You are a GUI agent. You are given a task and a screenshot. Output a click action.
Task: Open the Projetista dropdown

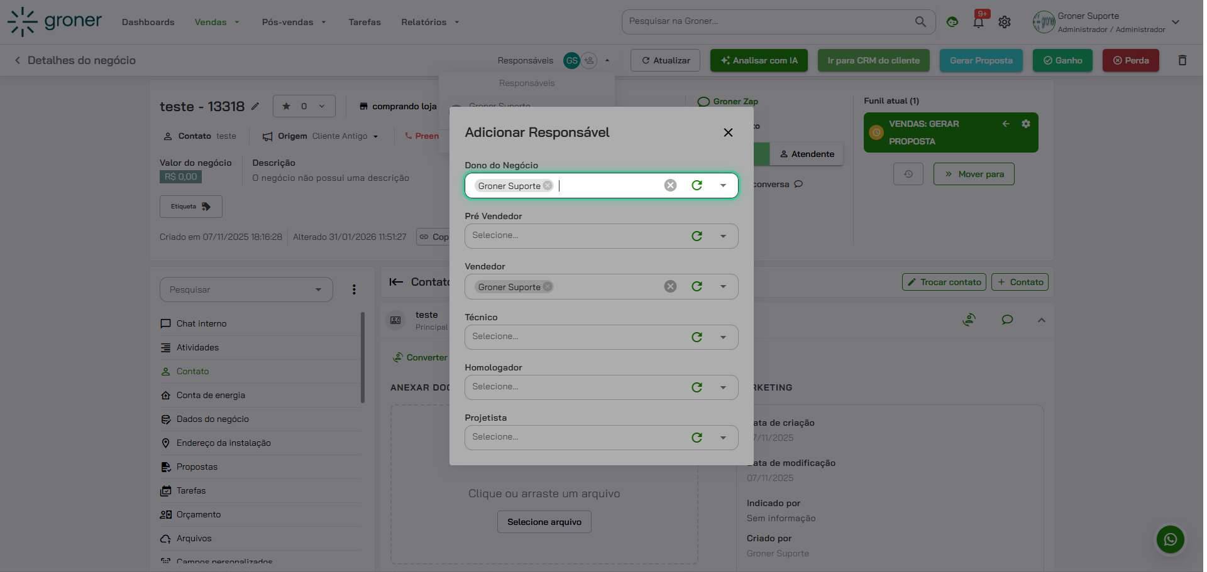723,438
